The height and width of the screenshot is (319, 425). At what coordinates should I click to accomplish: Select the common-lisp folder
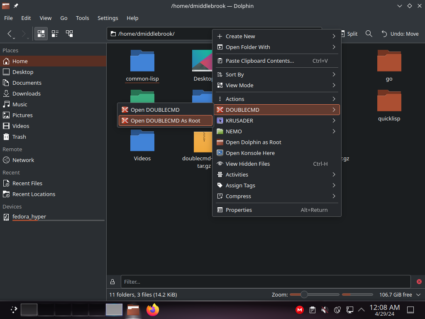142,66
